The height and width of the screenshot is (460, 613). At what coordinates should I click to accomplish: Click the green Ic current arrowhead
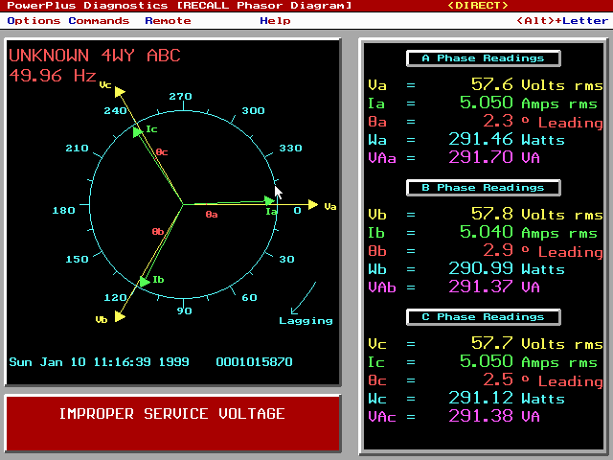click(x=139, y=130)
